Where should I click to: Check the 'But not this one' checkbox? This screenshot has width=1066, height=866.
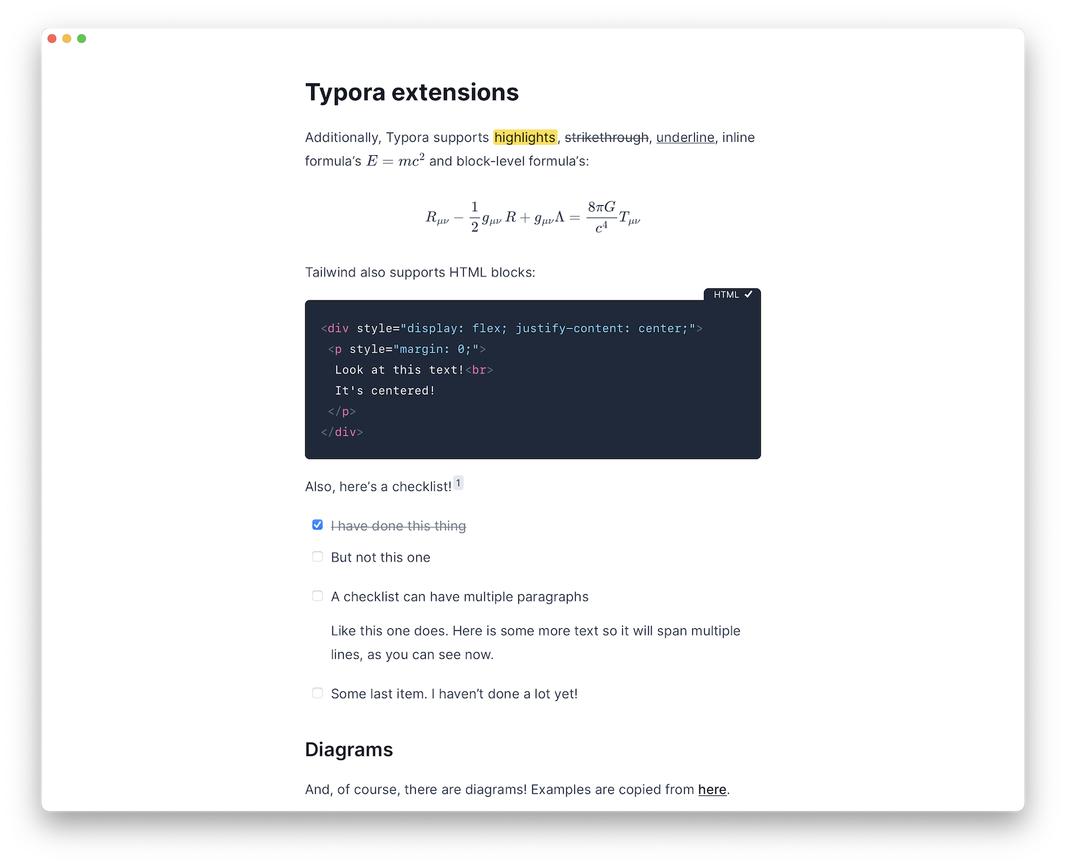318,556
